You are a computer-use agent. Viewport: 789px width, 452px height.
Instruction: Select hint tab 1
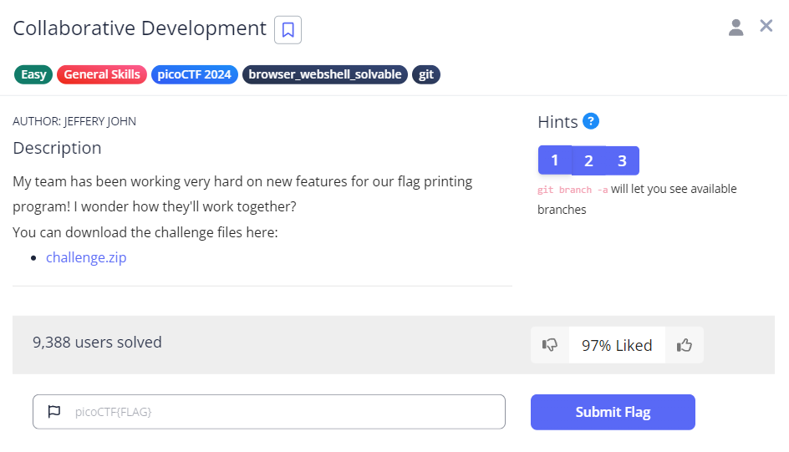[x=555, y=160]
